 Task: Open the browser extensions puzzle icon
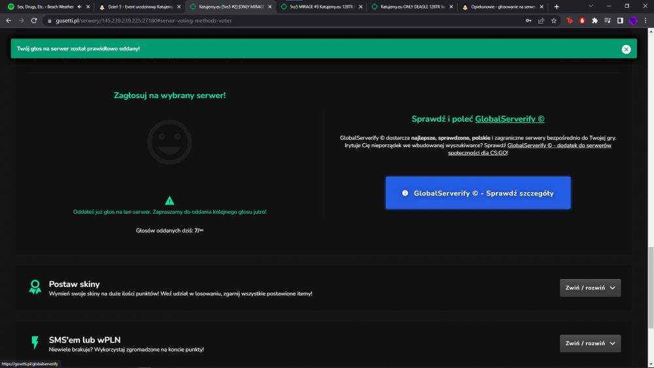coord(594,20)
